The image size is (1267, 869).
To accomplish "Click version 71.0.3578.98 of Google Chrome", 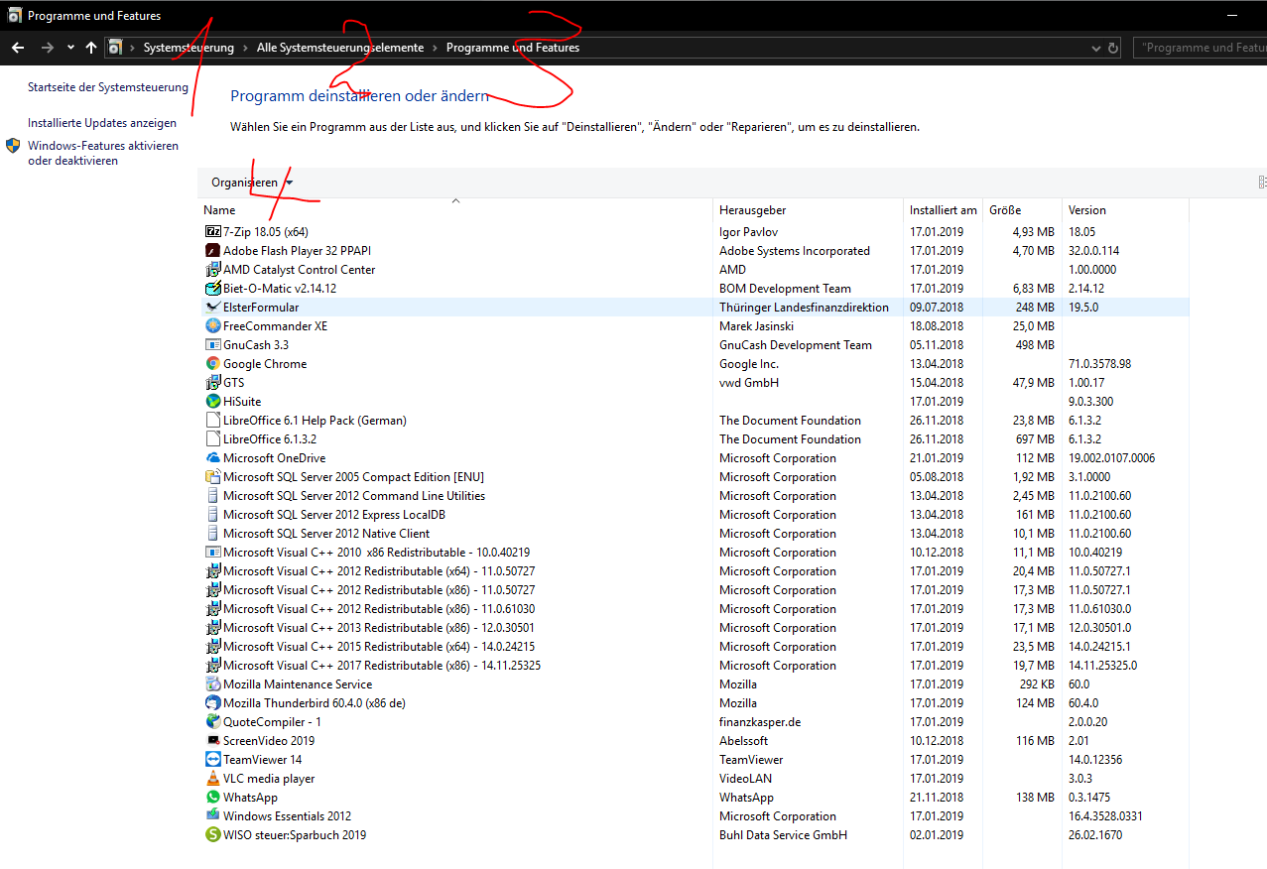I will point(1100,364).
